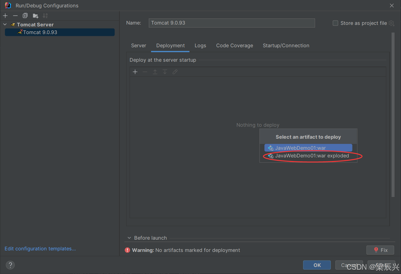Select Tomcat Server group in tree

point(35,25)
